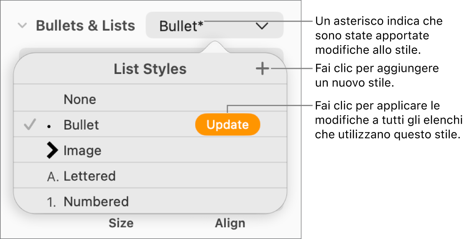Click the List Styles popover title

pos(150,69)
